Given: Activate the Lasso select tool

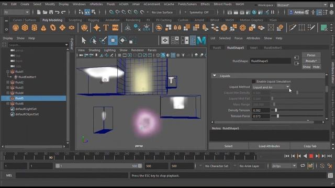Looking at the screenshot, I should coord(93,40).
